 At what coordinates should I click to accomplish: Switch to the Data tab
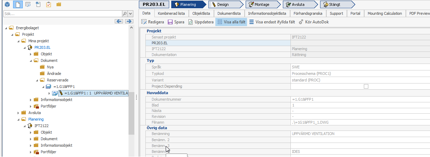146,13
